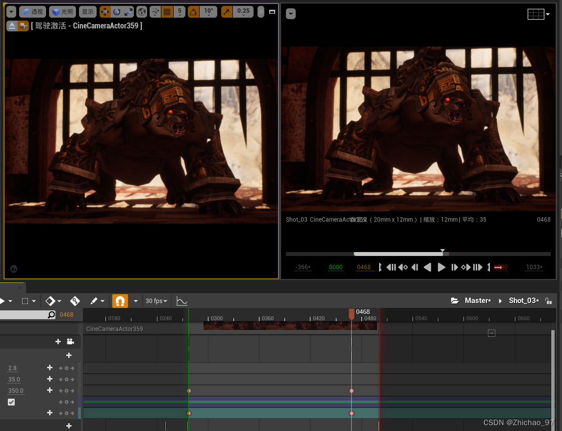Toggle Sequencer snapping magnet button

120,301
